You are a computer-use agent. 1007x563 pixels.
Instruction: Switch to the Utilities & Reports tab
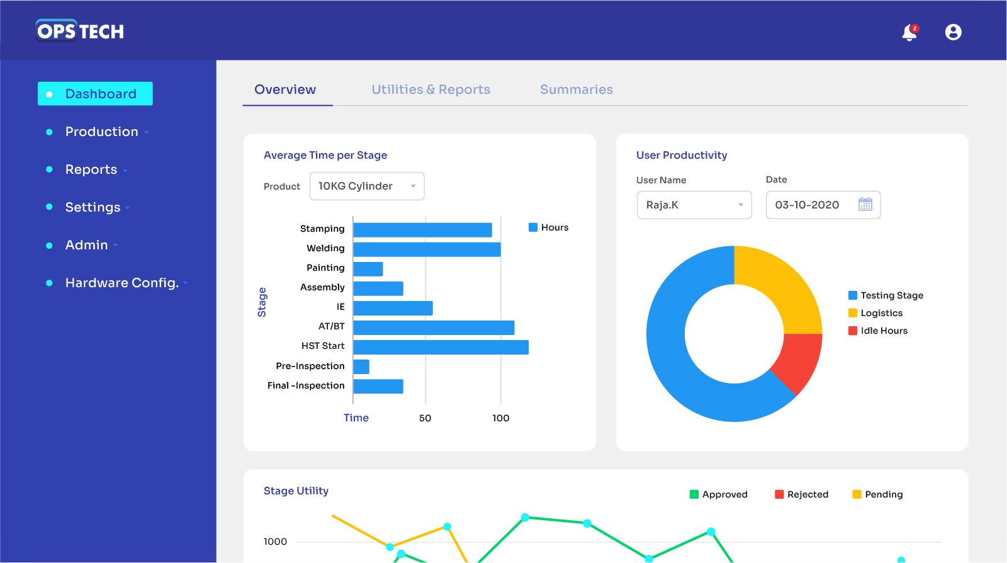click(x=430, y=89)
